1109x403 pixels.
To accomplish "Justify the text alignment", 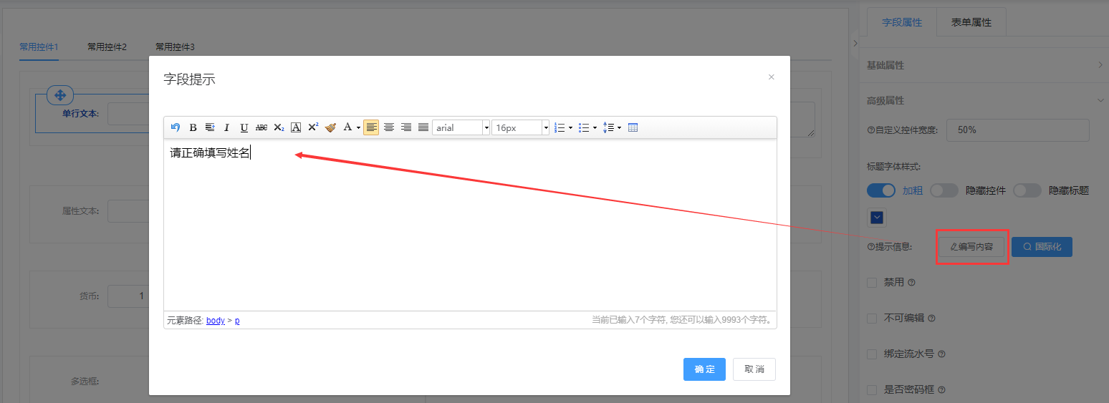I will pos(423,127).
